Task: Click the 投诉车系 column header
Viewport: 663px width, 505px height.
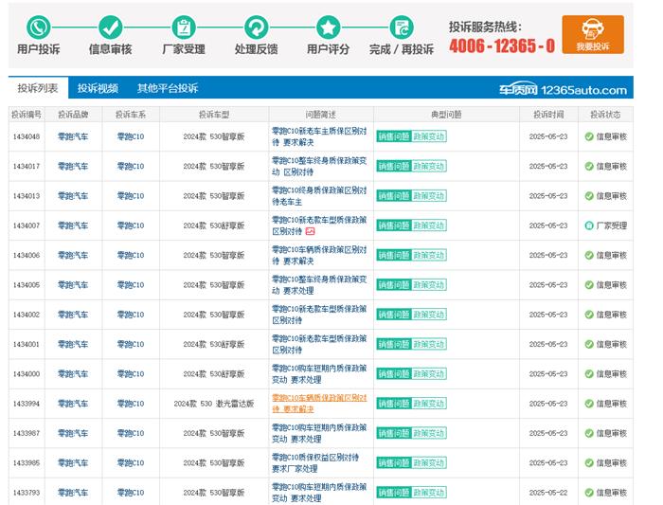Action: (x=131, y=115)
